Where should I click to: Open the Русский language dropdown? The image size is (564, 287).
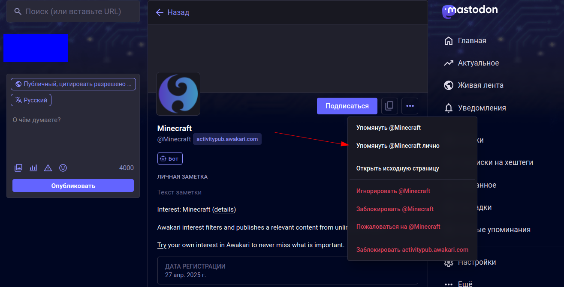pos(31,100)
